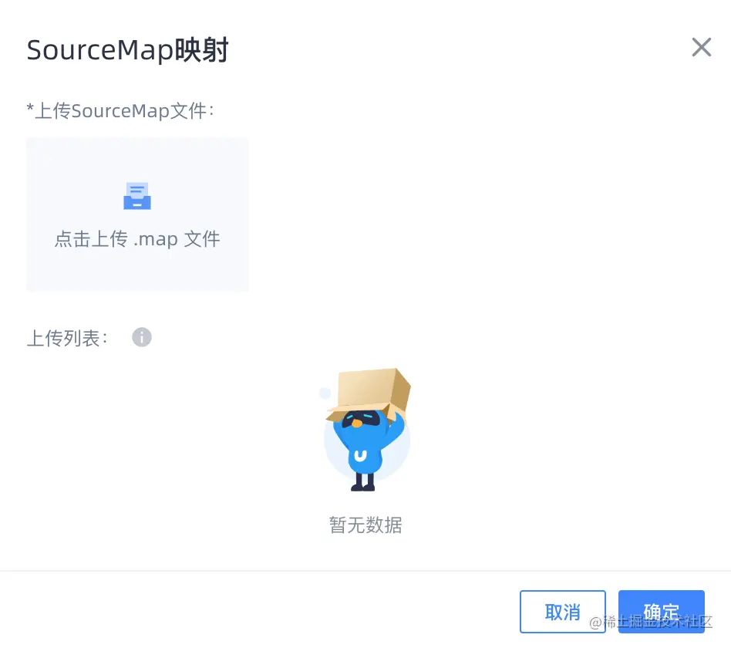Viewport: 731px width, 648px height.
Task: Click the 点击上传 .map 文件 text
Action: 137,239
